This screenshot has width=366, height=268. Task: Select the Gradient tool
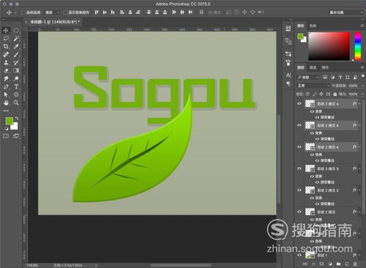point(16,70)
